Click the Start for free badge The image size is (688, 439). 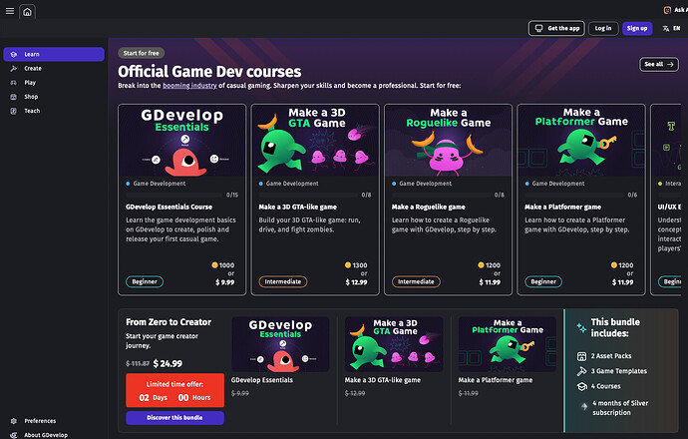tap(141, 53)
